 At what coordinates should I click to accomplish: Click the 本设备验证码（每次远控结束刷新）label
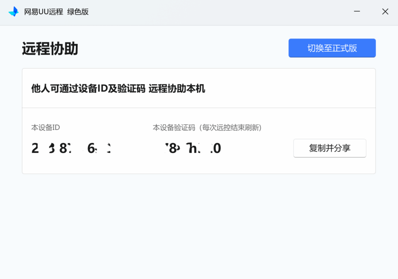207,127
